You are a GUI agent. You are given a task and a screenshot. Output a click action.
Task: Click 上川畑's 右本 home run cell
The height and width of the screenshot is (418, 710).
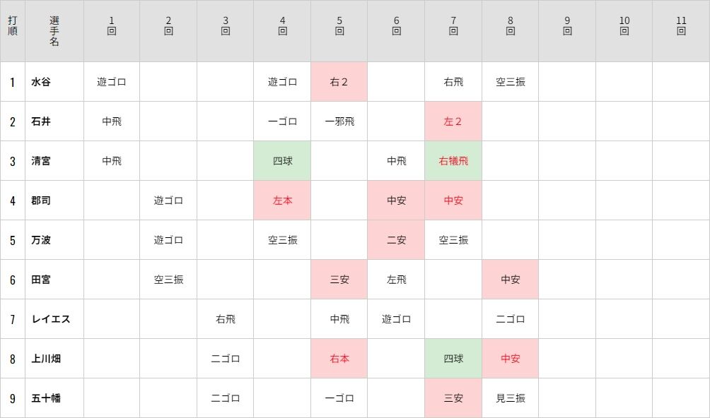pos(339,359)
